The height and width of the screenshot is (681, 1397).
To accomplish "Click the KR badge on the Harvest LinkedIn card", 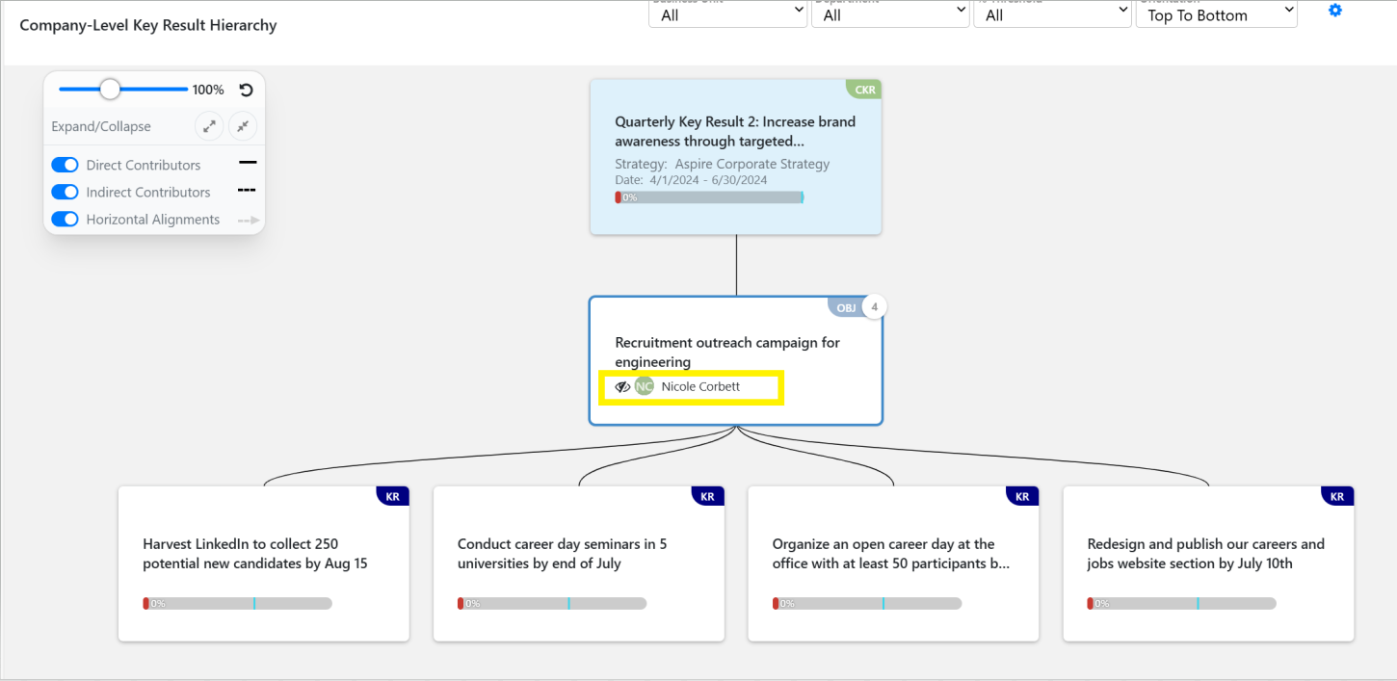I will 393,496.
